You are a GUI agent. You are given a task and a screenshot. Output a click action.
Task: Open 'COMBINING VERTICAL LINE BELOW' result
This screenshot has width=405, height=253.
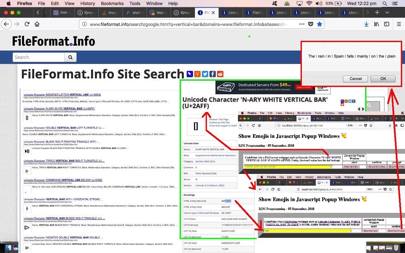click(63, 180)
